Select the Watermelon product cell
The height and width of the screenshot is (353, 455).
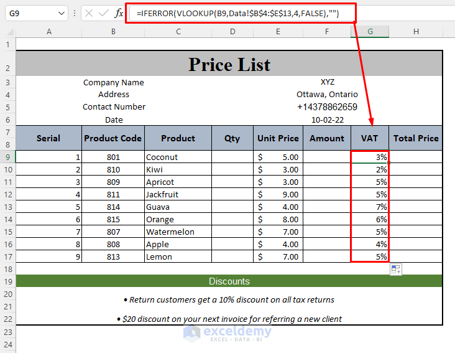(178, 232)
